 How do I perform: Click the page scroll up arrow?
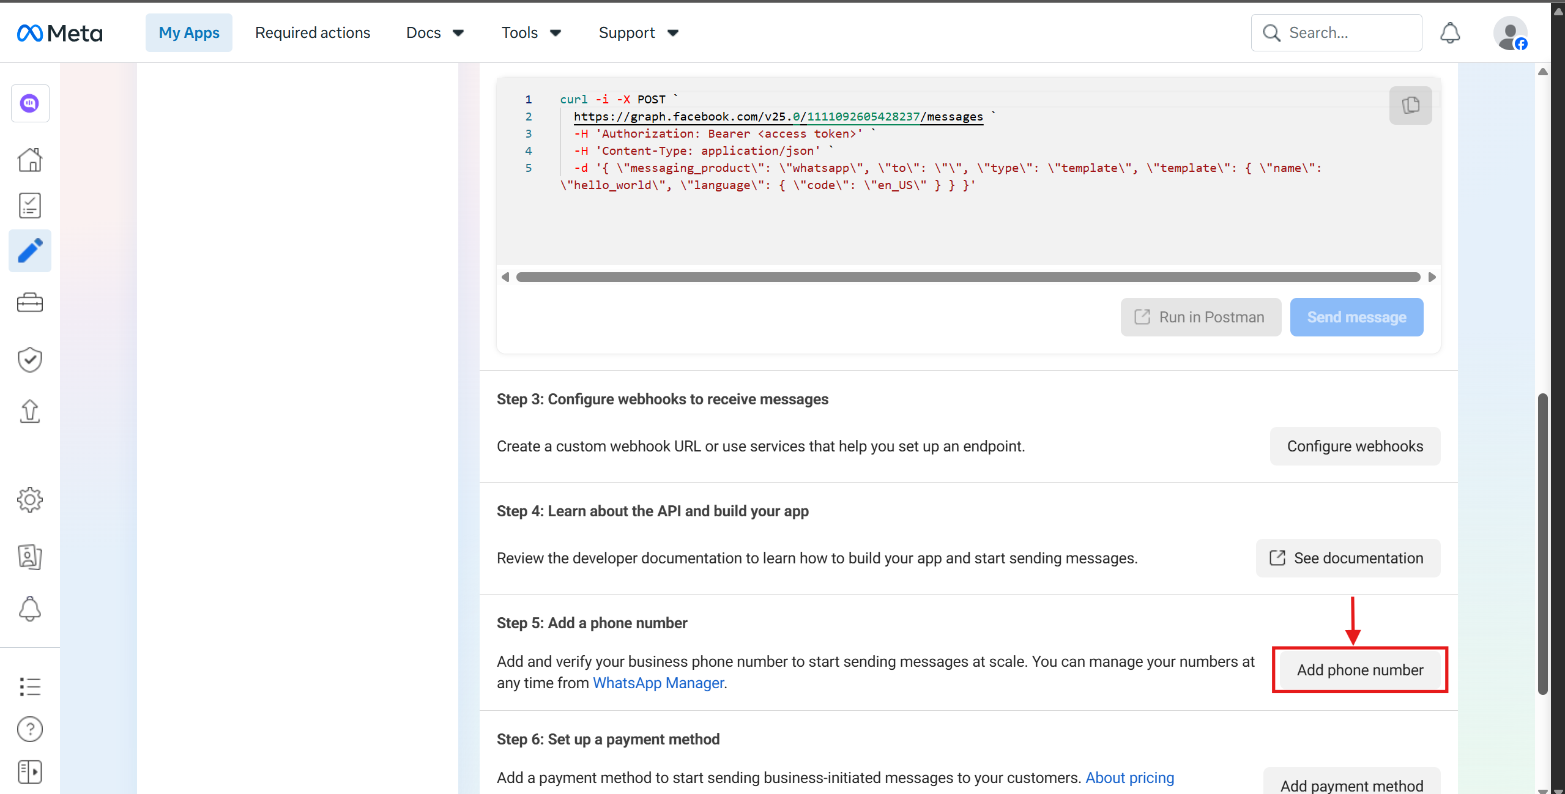1543,72
